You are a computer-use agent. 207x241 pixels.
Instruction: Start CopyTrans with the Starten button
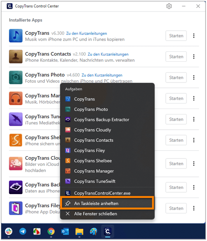pyautogui.click(x=176, y=36)
